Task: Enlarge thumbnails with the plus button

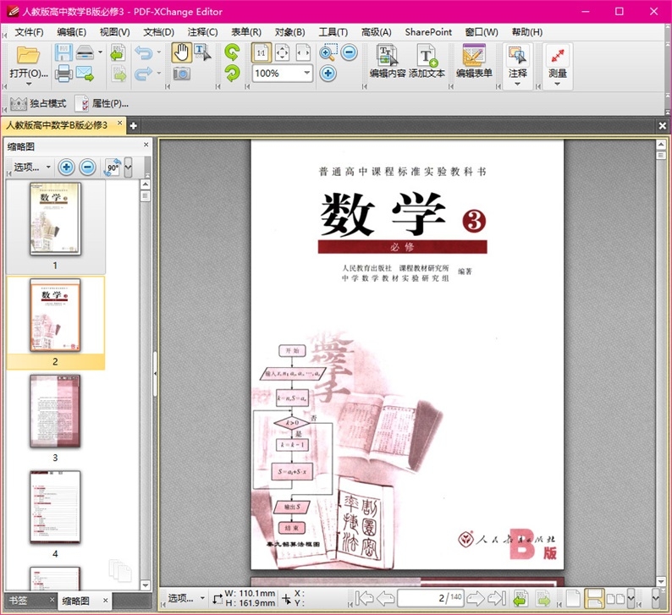Action: (66, 167)
